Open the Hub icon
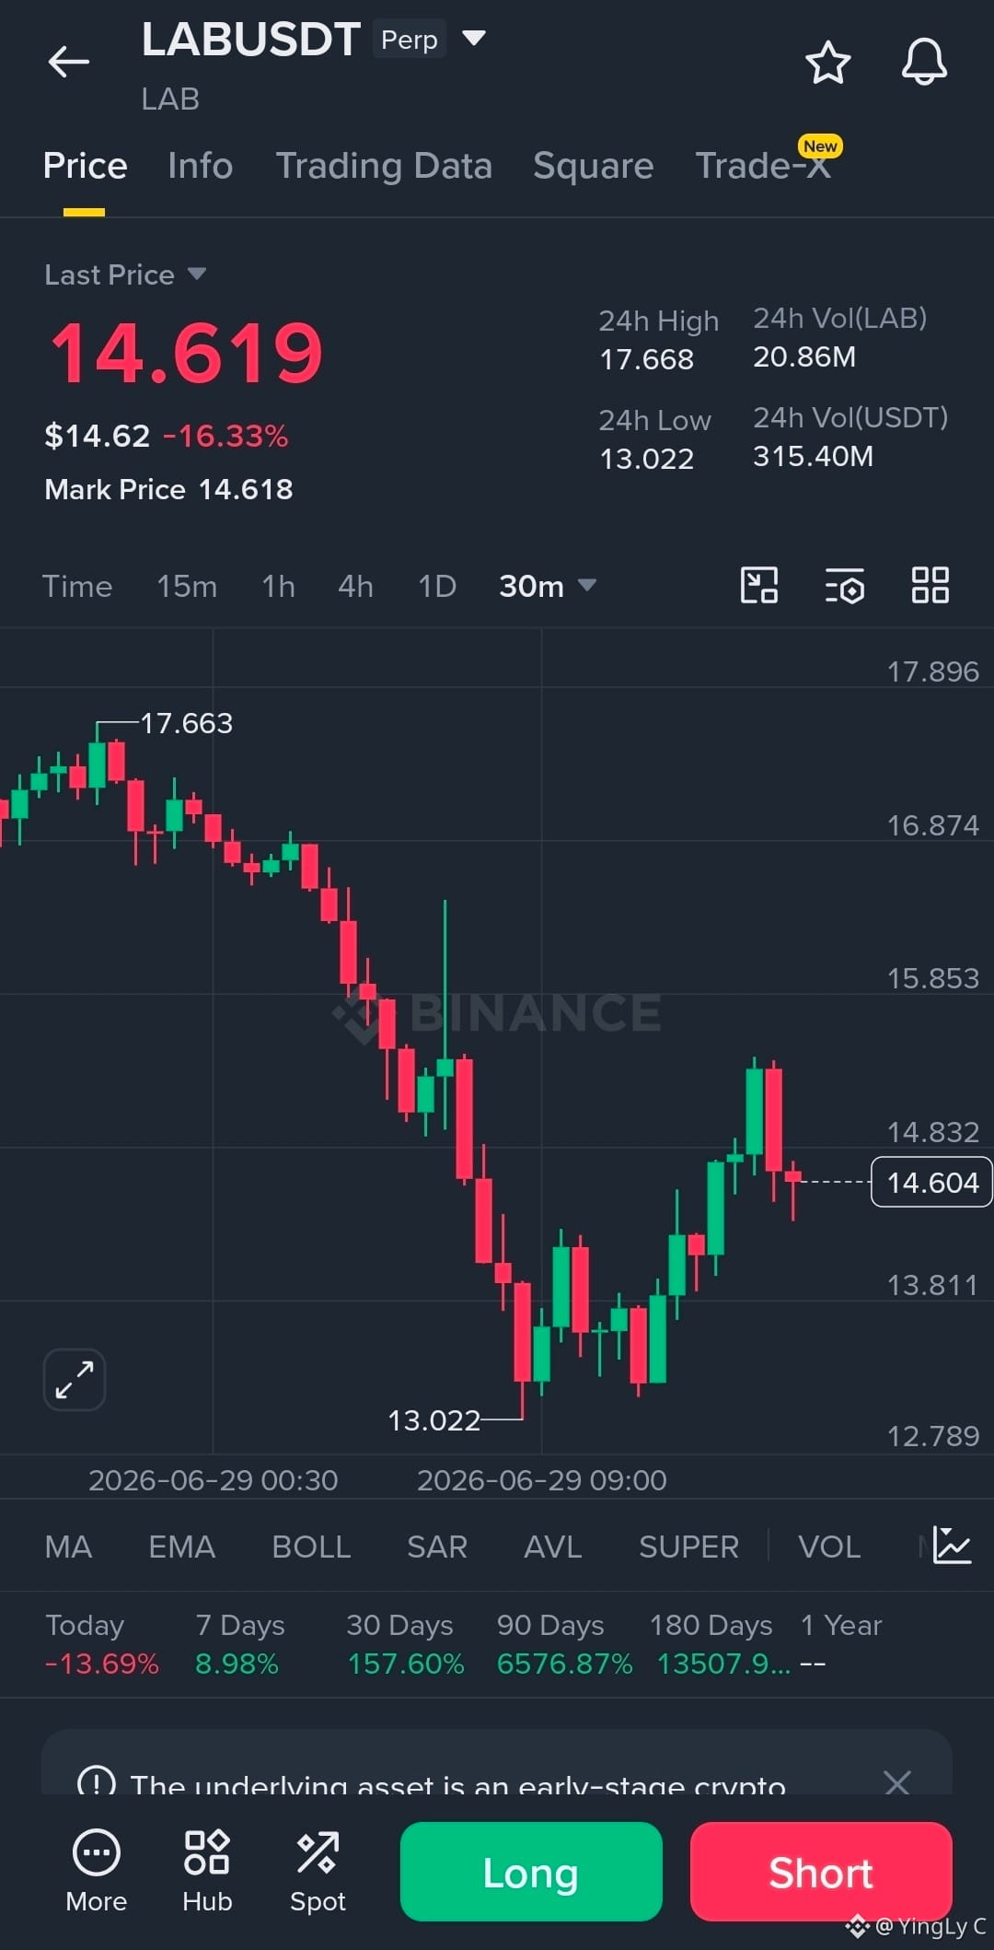Screen dimensions: 994x1950 coord(207,1853)
